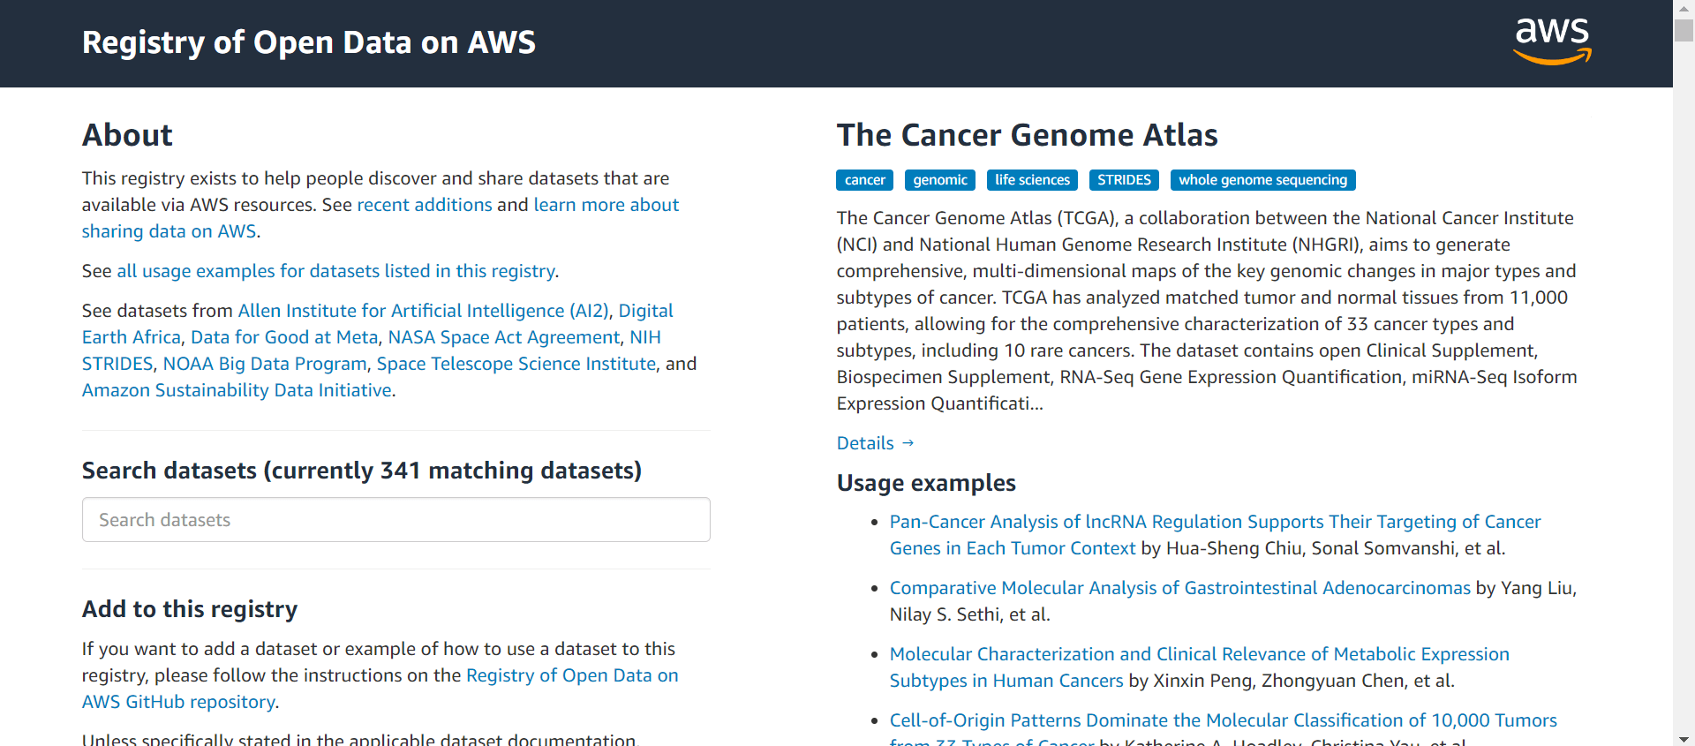Click the 'About' heading
Viewport: 1695px width, 746px height.
click(127, 135)
